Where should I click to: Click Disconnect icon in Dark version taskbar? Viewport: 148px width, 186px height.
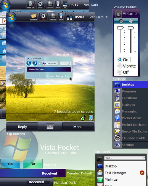[x=50, y=4]
